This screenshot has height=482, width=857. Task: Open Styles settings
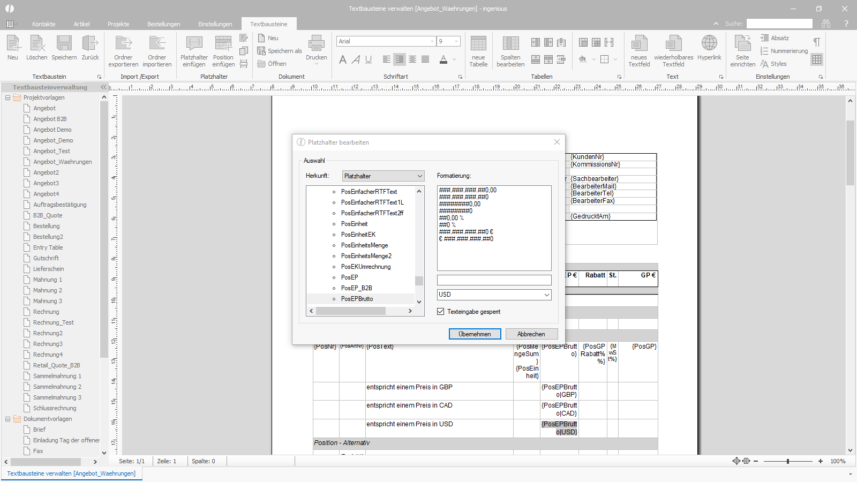pos(773,64)
